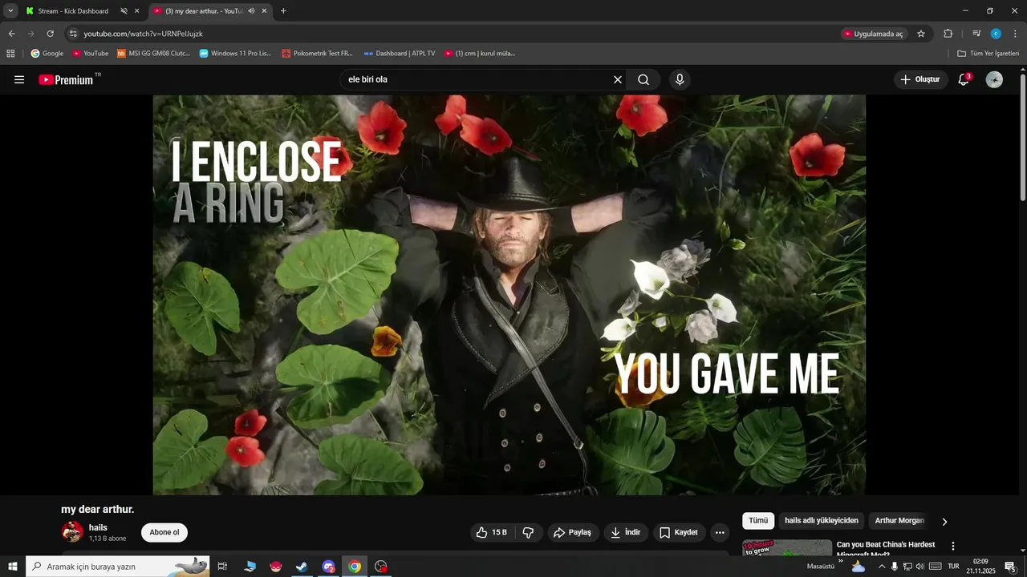1027x577 pixels.
Task: Open Dashboard | ATPL TV bookmark
Action: [399, 53]
